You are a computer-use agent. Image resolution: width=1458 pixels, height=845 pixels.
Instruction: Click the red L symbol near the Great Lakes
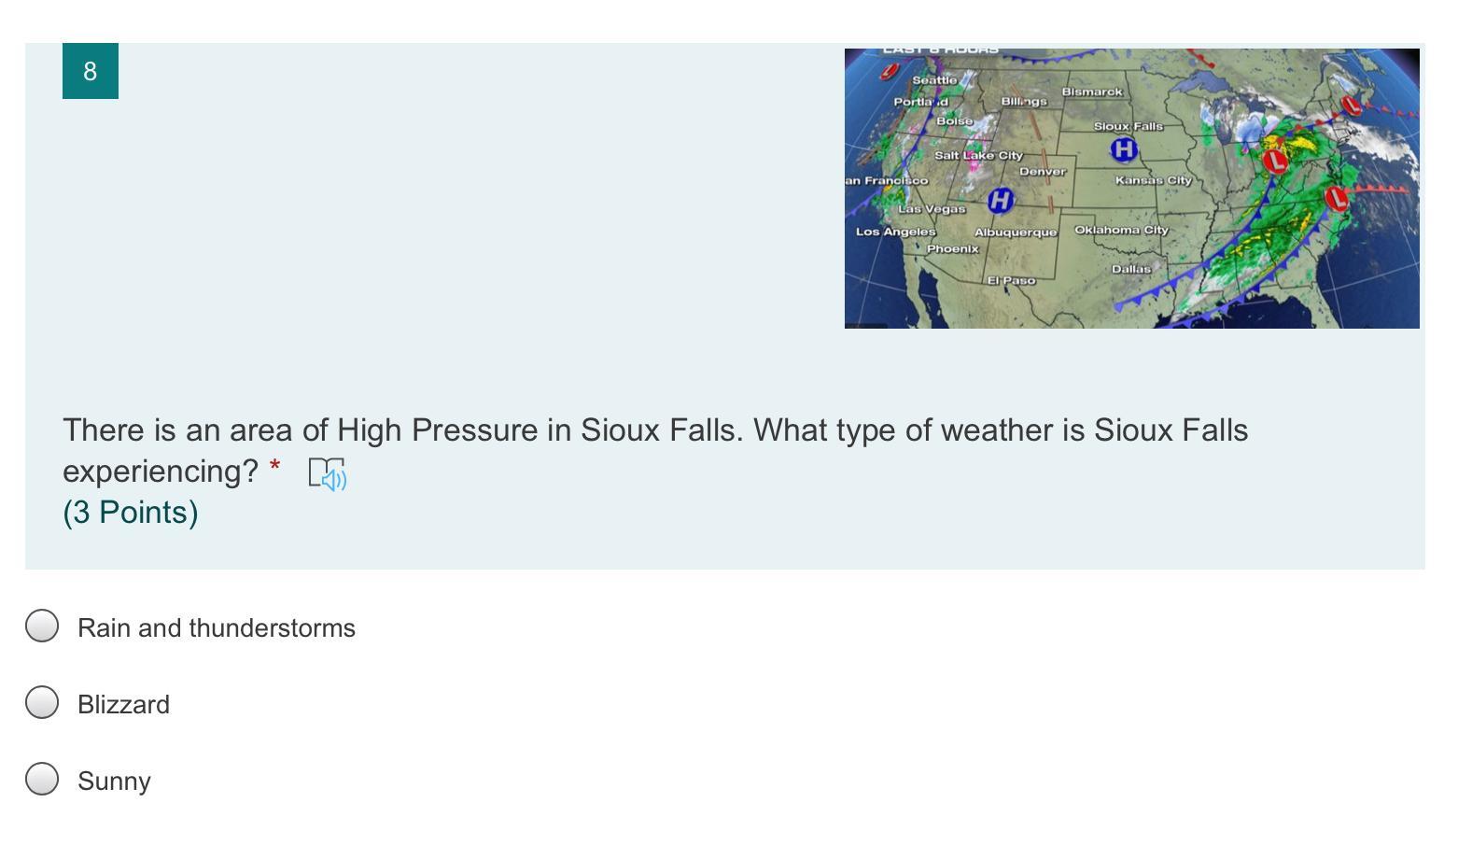(x=1274, y=162)
